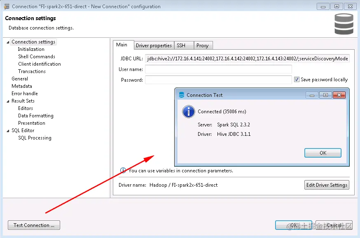360x238 pixels.
Task: Focus the User name field
Action: coord(218,69)
